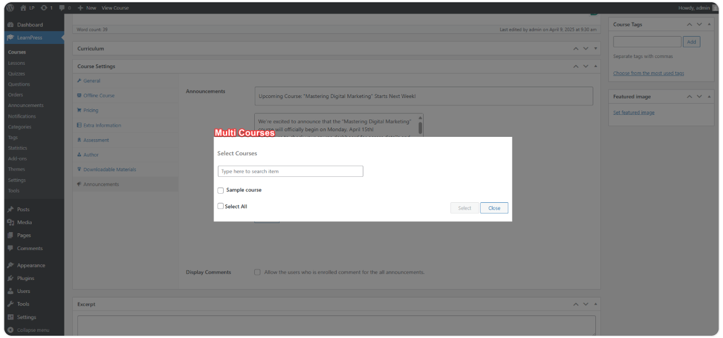723x338 pixels.
Task: Enable the Select All checkbox
Action: pyautogui.click(x=220, y=206)
